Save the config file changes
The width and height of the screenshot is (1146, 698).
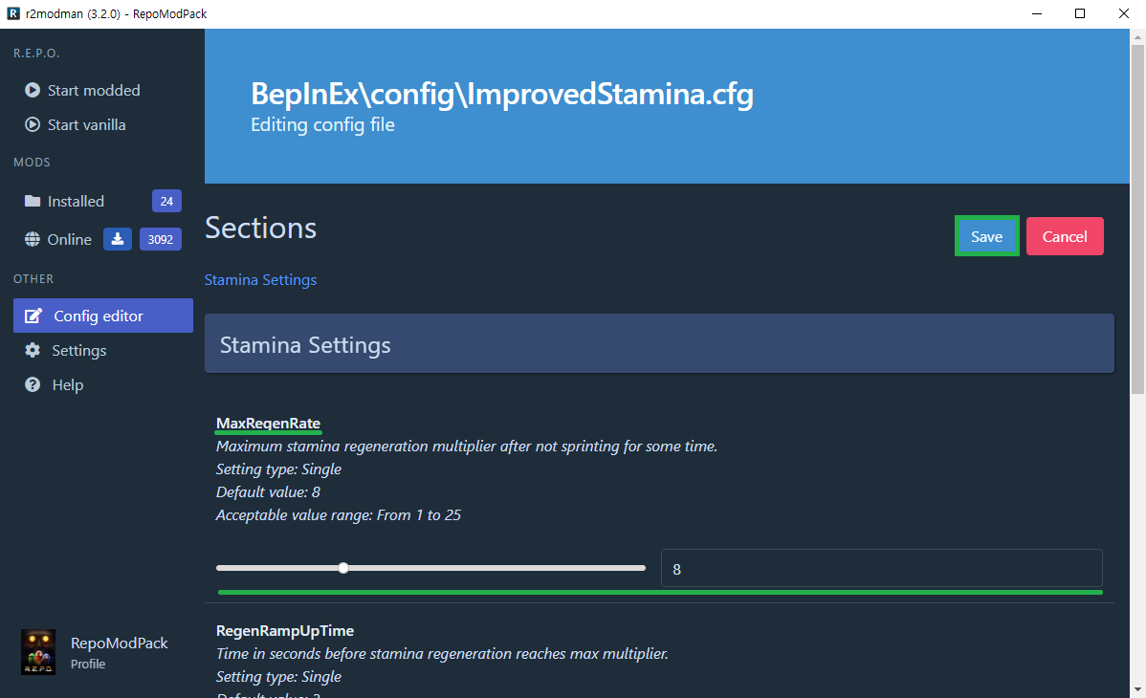[986, 236]
